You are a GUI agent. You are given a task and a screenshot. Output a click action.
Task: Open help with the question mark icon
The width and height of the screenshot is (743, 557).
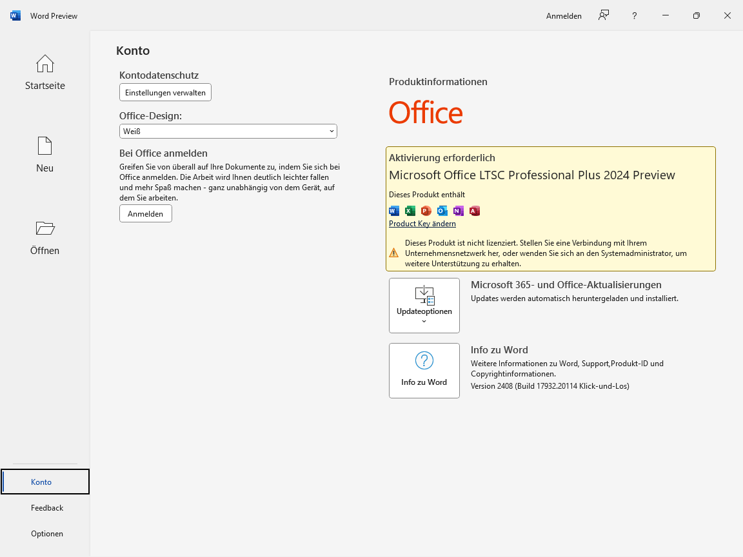tap(634, 15)
